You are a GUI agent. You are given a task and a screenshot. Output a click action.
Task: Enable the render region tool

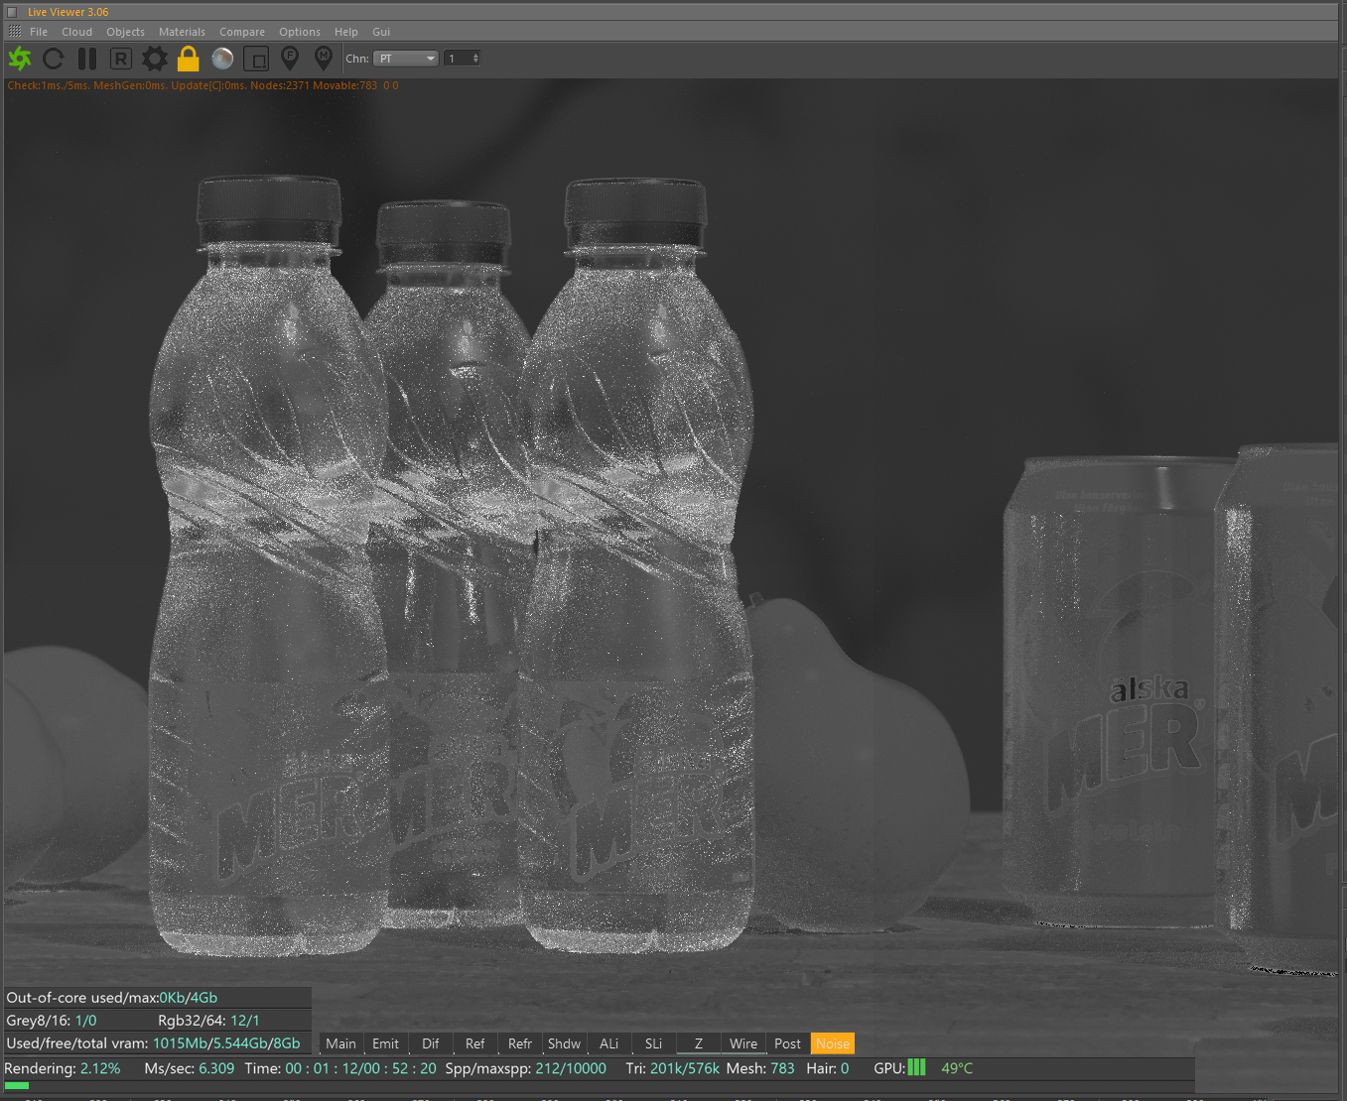256,59
